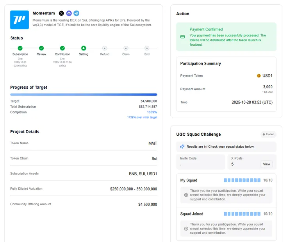Click the Project Details heading

click(25, 132)
